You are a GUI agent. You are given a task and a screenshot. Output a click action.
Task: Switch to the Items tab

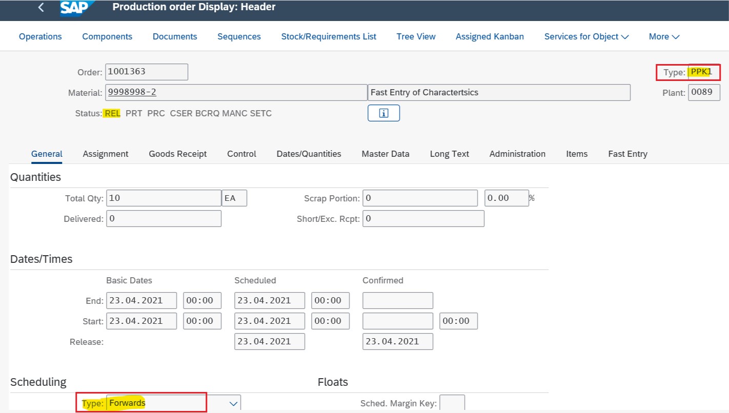point(577,154)
